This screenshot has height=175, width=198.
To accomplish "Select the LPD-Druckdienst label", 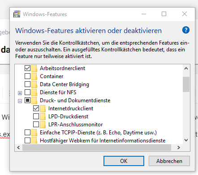I will 68,117.
